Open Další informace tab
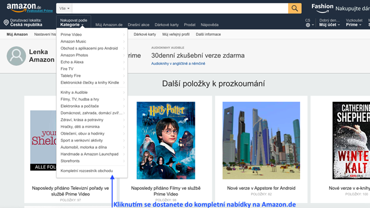370x208 pixels. [208, 35]
